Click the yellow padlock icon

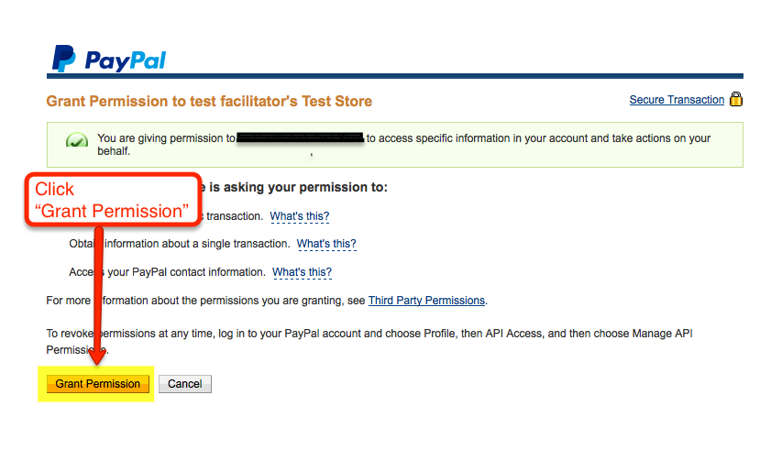coord(735,99)
